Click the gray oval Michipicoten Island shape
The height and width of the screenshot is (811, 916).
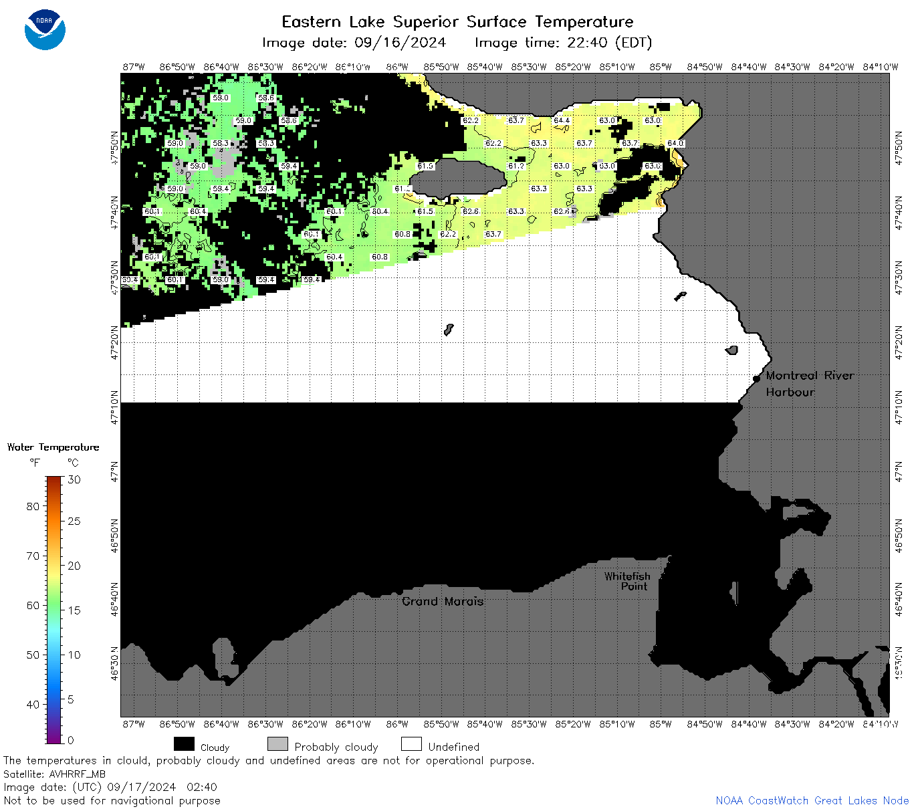point(458,178)
